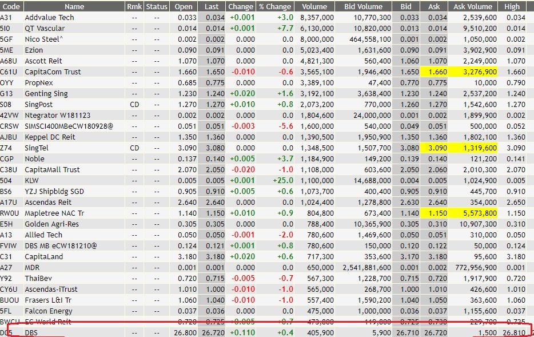Select the Genting Sing stock name
534x337 pixels.
click(x=46, y=94)
